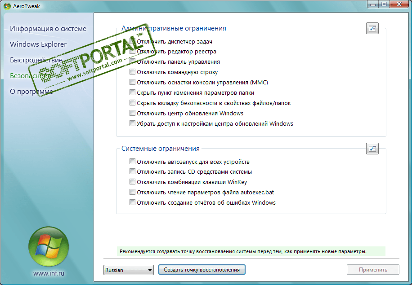Close the AeroTweak window
Screen dimensions: 412x285
point(399,4)
